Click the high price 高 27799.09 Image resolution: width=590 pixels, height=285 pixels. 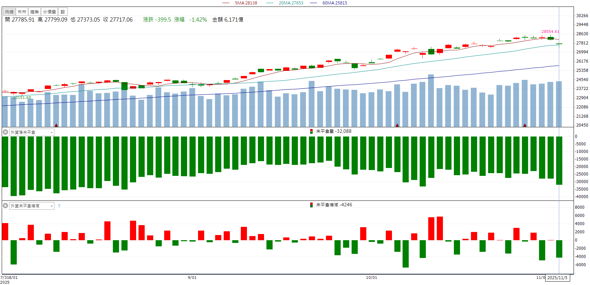coord(52,20)
